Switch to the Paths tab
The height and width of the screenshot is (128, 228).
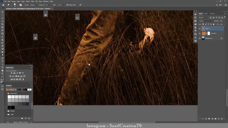click(x=206, y=14)
